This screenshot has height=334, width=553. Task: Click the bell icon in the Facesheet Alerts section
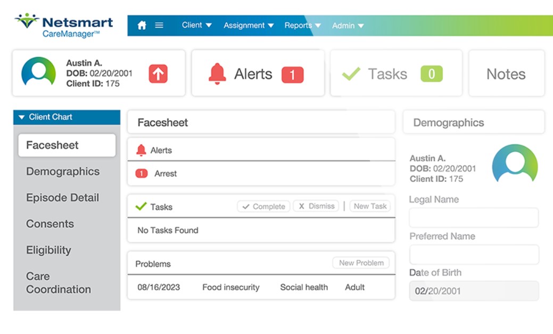tap(142, 150)
